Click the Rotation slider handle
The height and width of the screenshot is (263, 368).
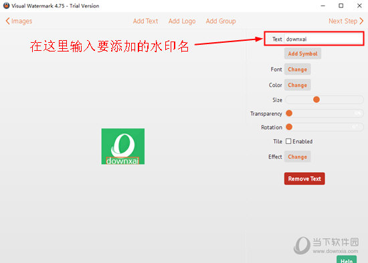pos(289,127)
